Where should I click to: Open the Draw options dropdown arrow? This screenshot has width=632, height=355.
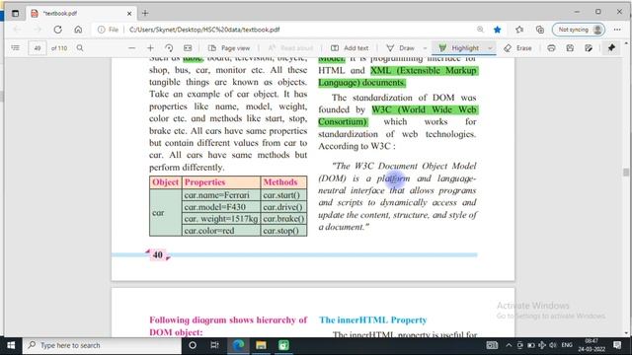coord(425,48)
